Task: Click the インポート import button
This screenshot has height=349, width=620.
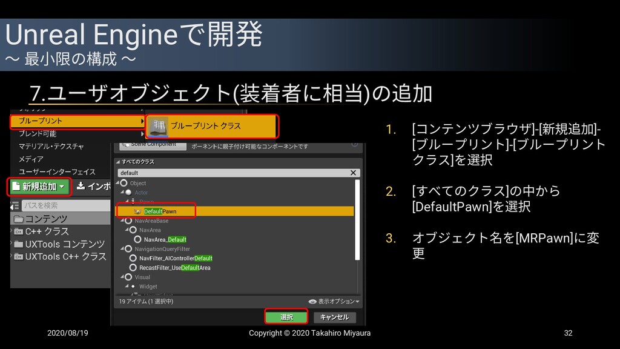Action: (x=93, y=187)
